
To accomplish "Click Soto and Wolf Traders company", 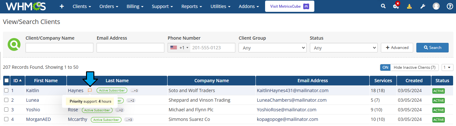I will coord(192,91).
